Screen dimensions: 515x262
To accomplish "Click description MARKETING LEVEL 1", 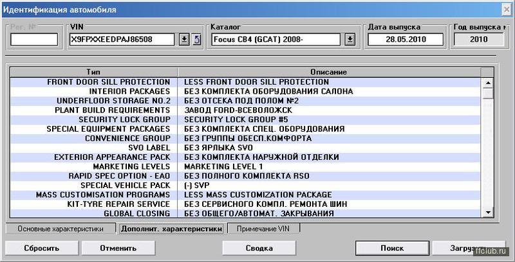I will coord(223,166).
